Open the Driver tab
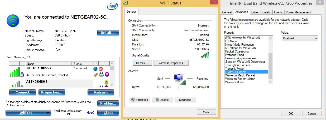 [x=255, y=12]
